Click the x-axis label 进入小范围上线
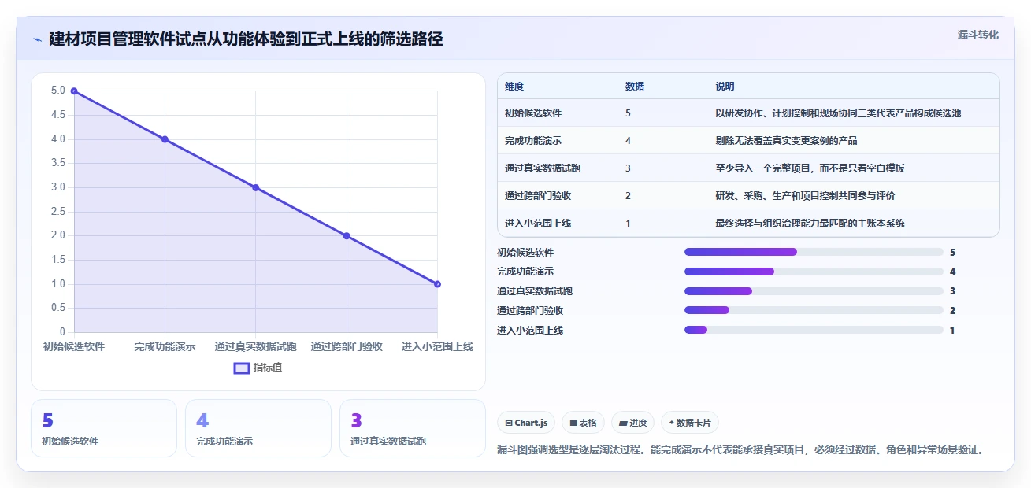Screen dimensions: 1031x488 coord(437,346)
